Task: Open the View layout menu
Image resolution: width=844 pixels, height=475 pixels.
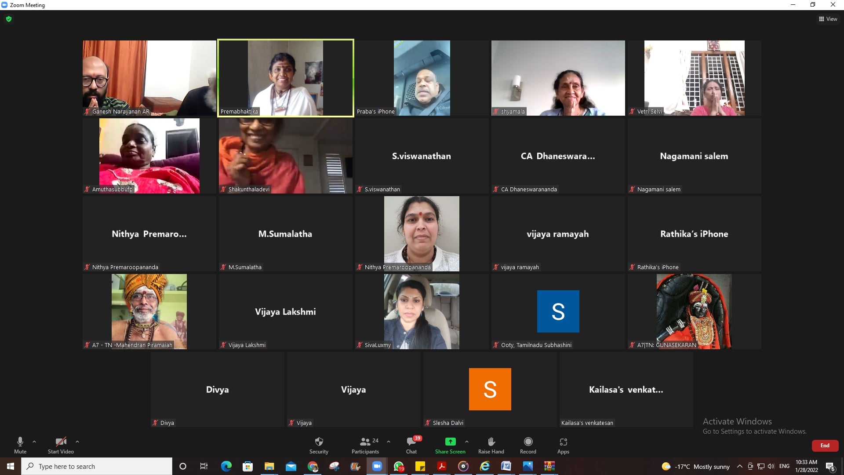Action: 828,19
